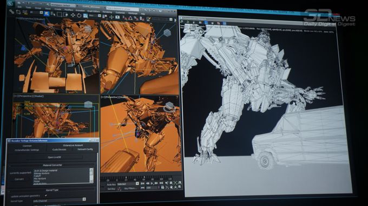Toggle the Spinner Snap button

(141, 18)
